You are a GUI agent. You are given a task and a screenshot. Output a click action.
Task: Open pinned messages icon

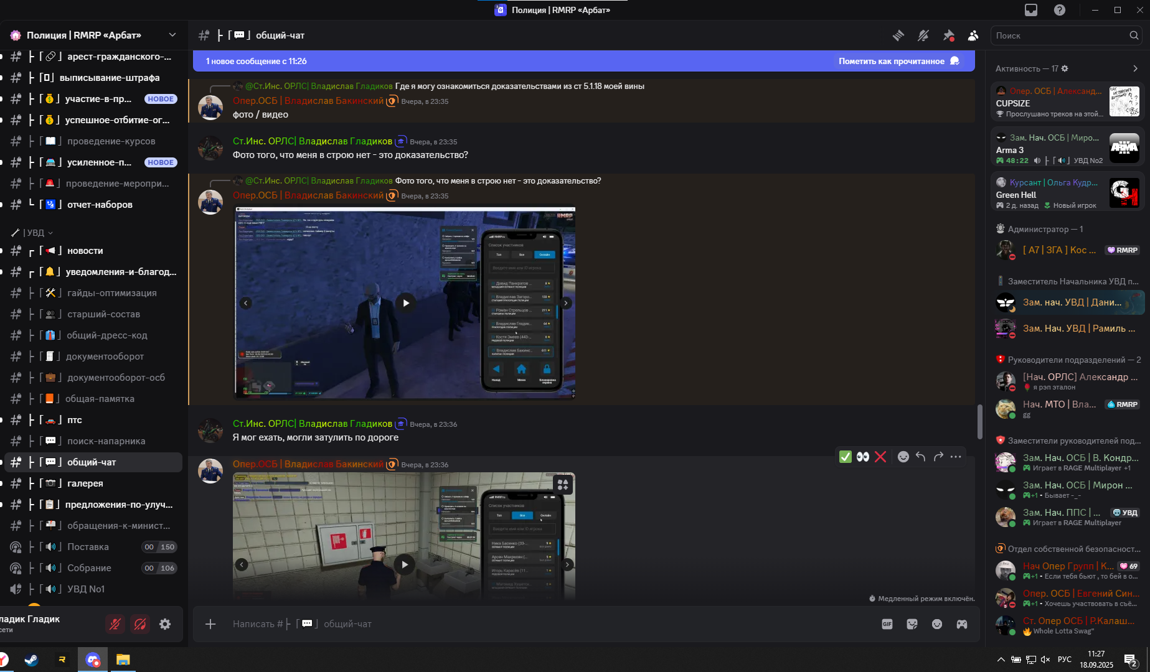tap(948, 35)
